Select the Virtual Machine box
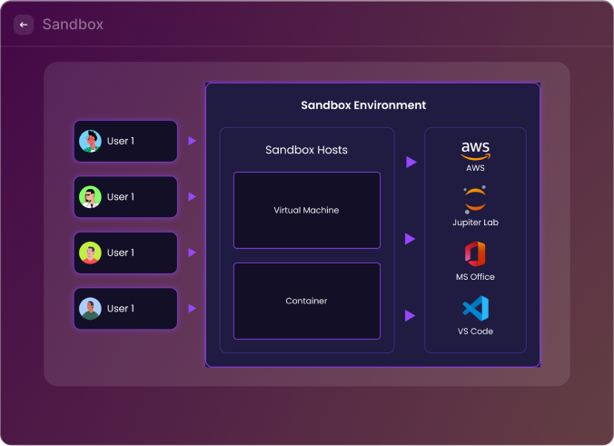 (x=306, y=210)
